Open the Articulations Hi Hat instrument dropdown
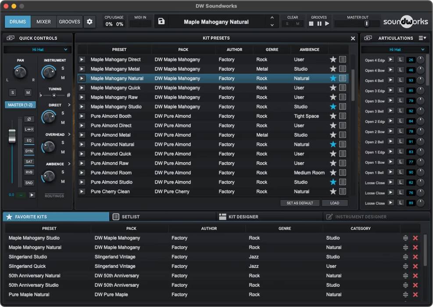 coord(395,50)
